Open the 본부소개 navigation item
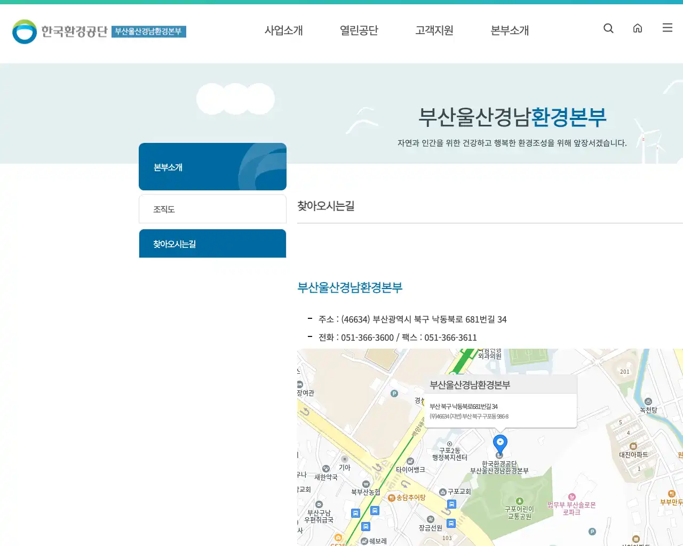The image size is (683, 546). point(509,31)
